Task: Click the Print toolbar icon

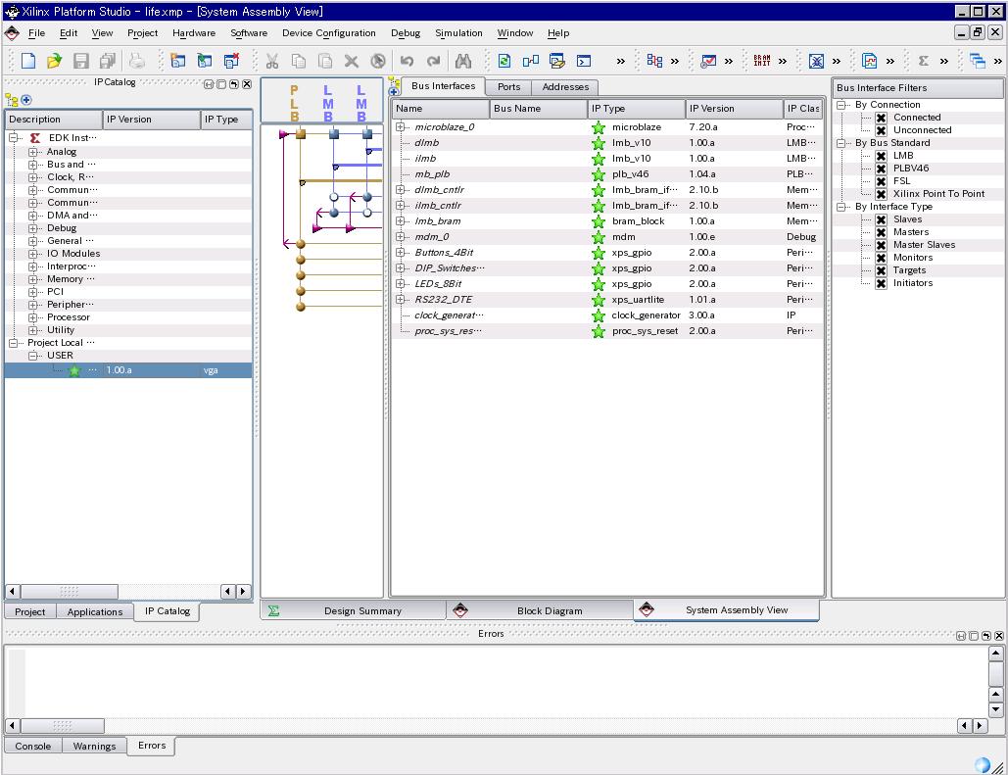Action: pos(136,61)
